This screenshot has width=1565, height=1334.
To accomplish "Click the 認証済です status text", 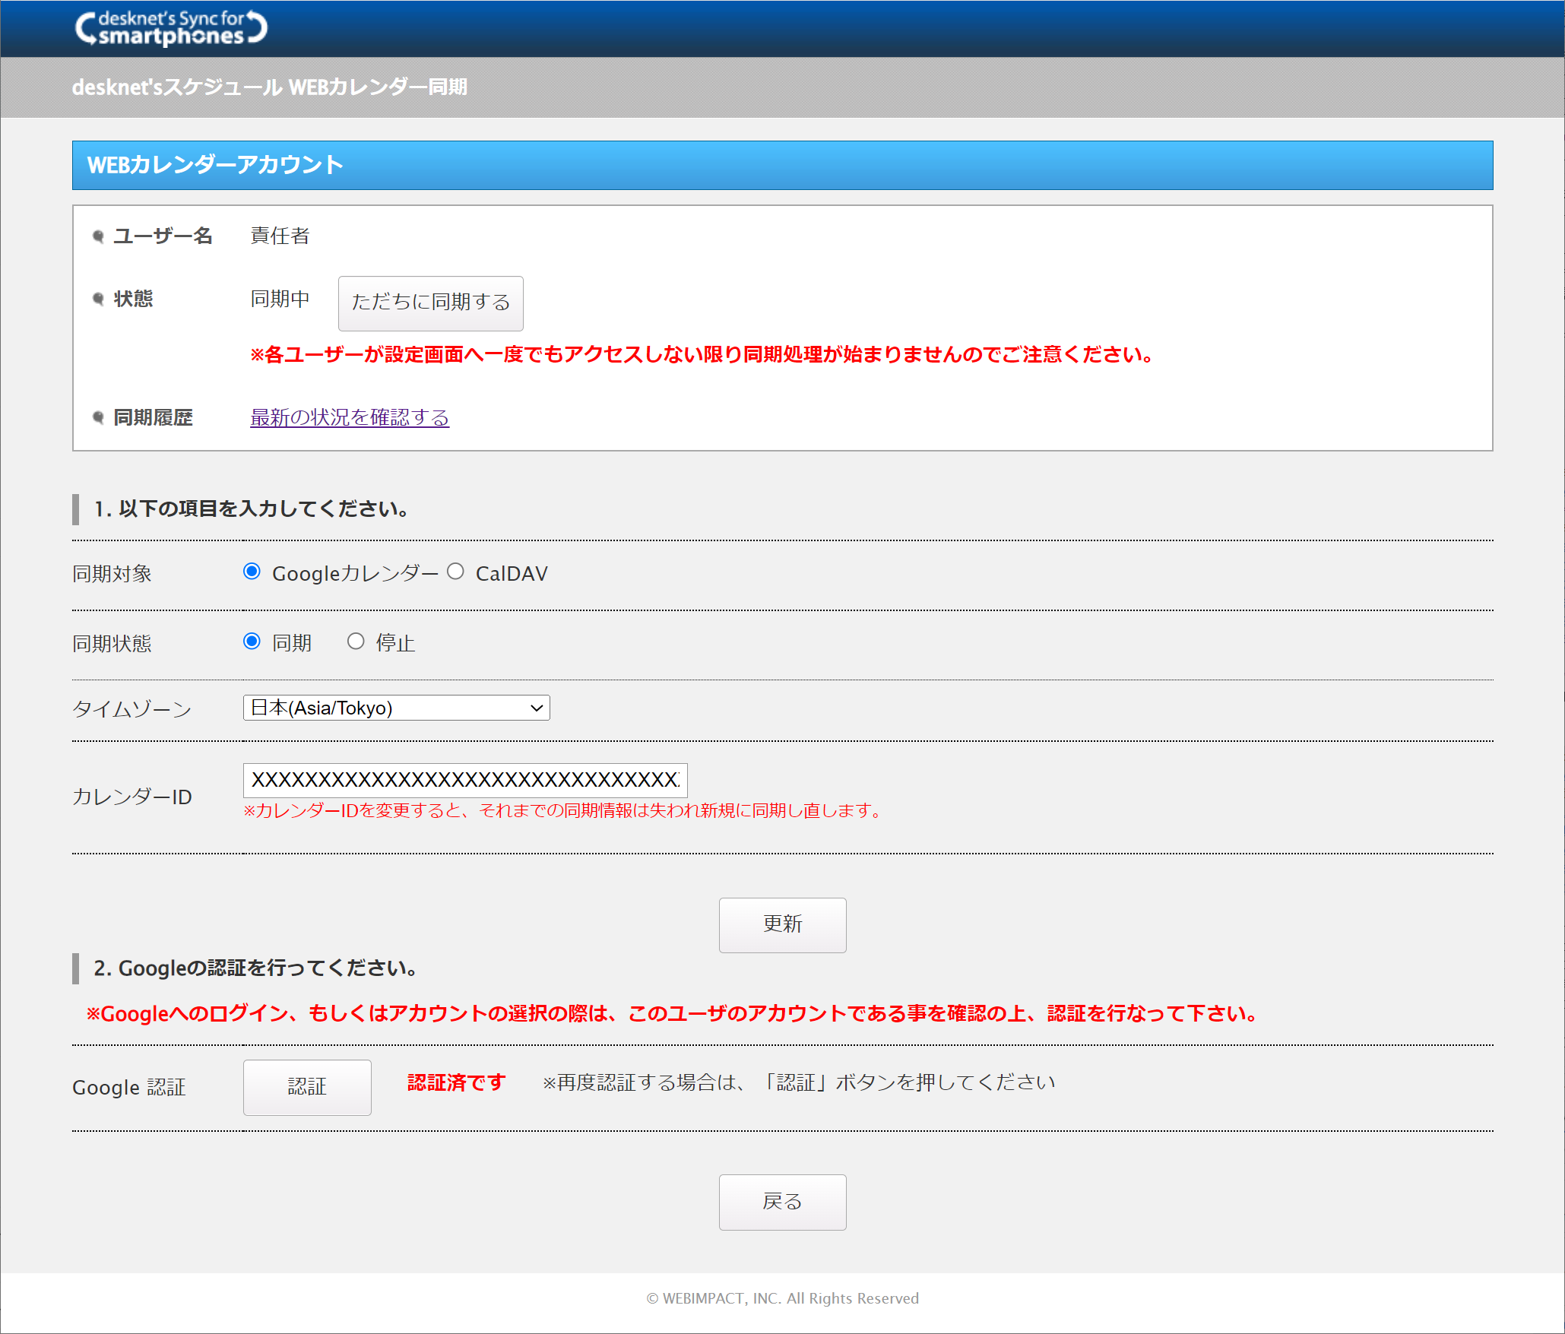I will point(456,1082).
